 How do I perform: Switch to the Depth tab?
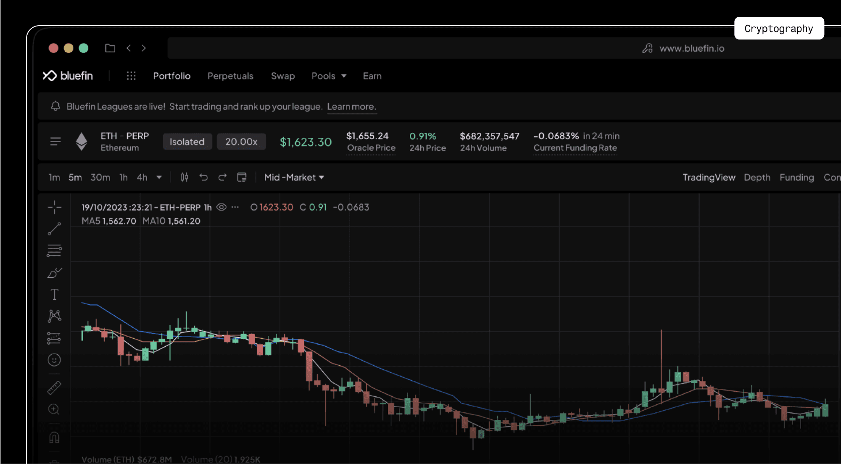pos(757,177)
